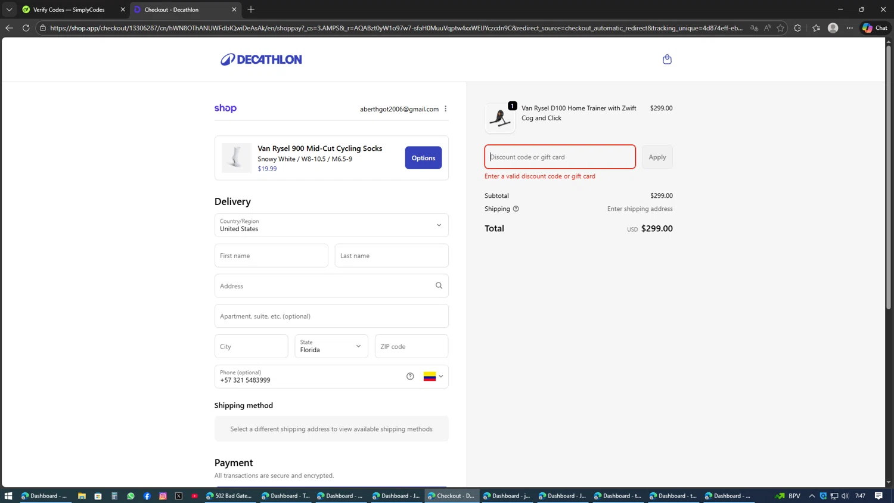Viewport: 894px width, 503px height.
Task: Add page to favorites star icon
Action: (x=780, y=28)
